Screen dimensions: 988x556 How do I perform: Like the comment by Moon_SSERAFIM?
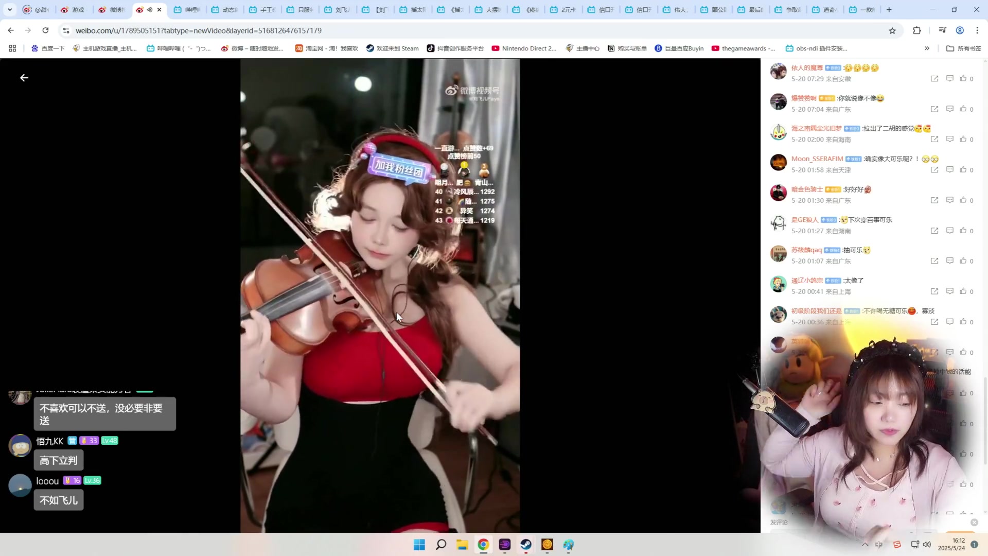pyautogui.click(x=963, y=169)
